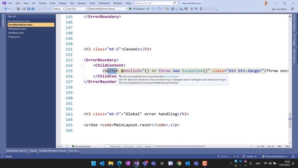The height and width of the screenshot is (168, 298).
Task: Click the Start Without Debugging outline play icon
Action: pyautogui.click(x=148, y=9)
